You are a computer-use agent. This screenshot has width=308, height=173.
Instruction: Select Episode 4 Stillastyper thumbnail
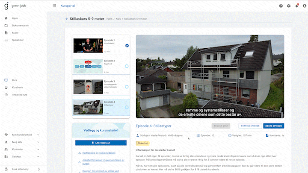(88, 107)
